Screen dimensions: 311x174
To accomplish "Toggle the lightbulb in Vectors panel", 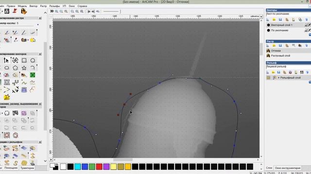I will tap(307, 19).
